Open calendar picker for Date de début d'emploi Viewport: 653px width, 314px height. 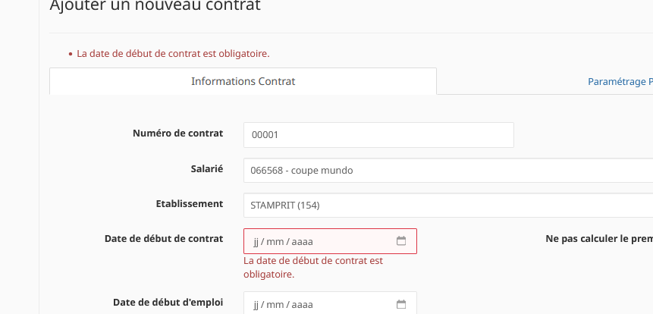pyautogui.click(x=400, y=304)
